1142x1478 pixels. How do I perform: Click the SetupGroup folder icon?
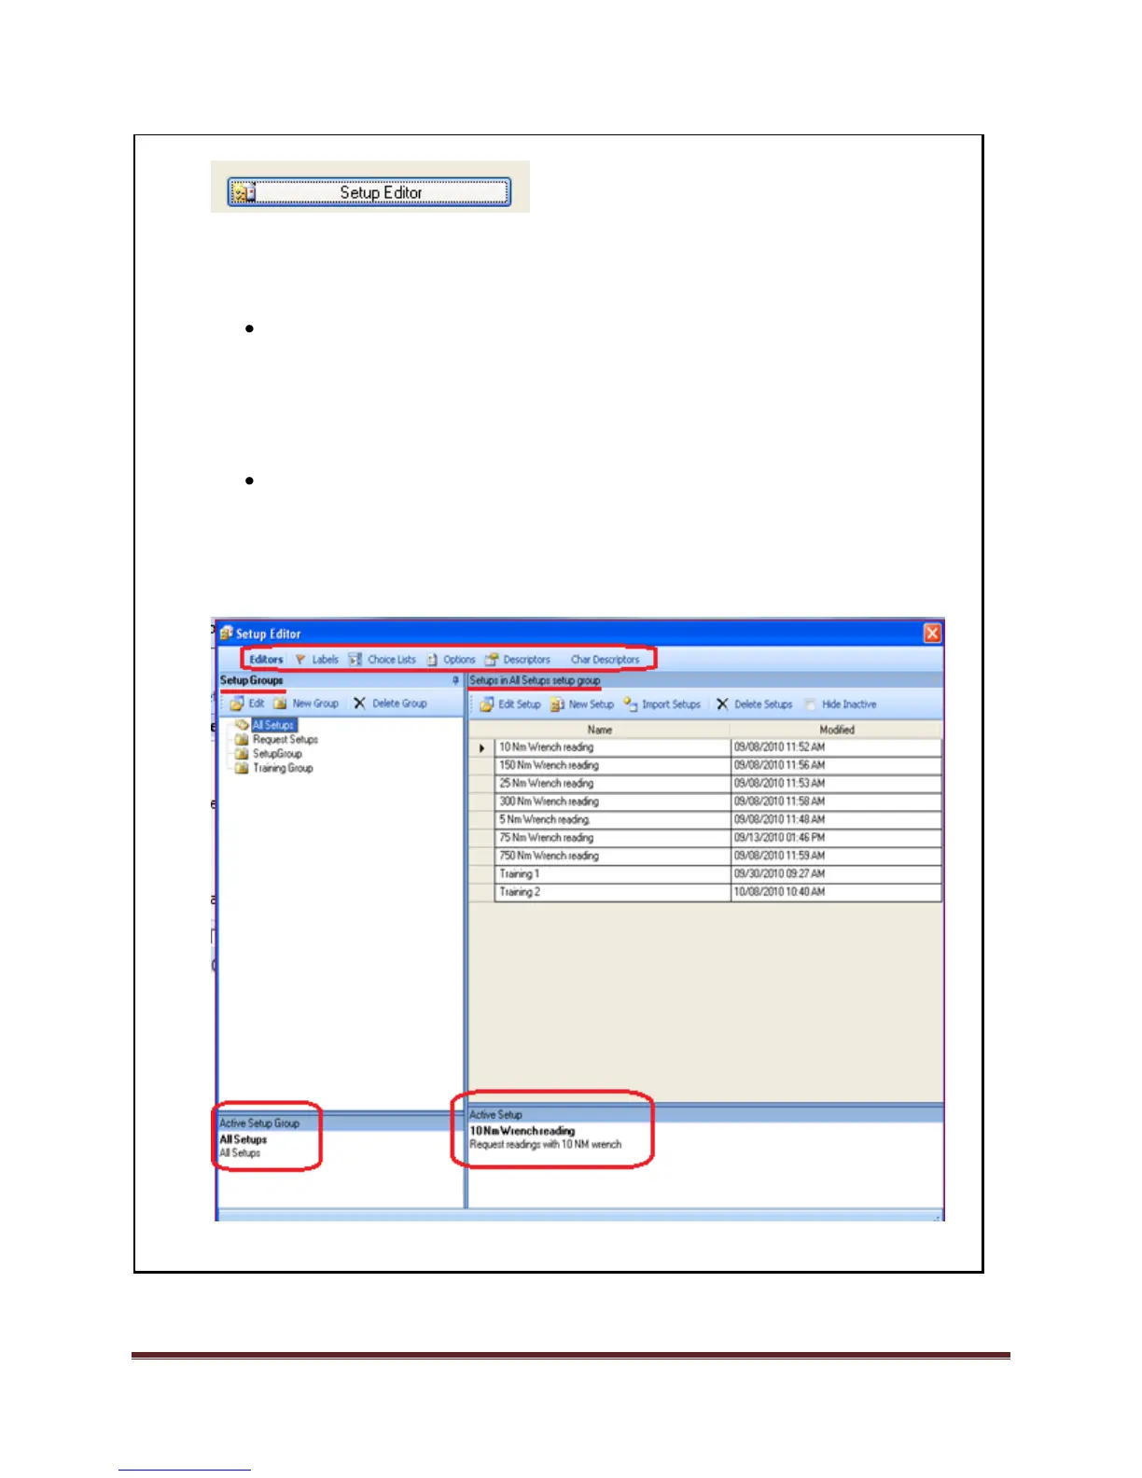tap(242, 754)
